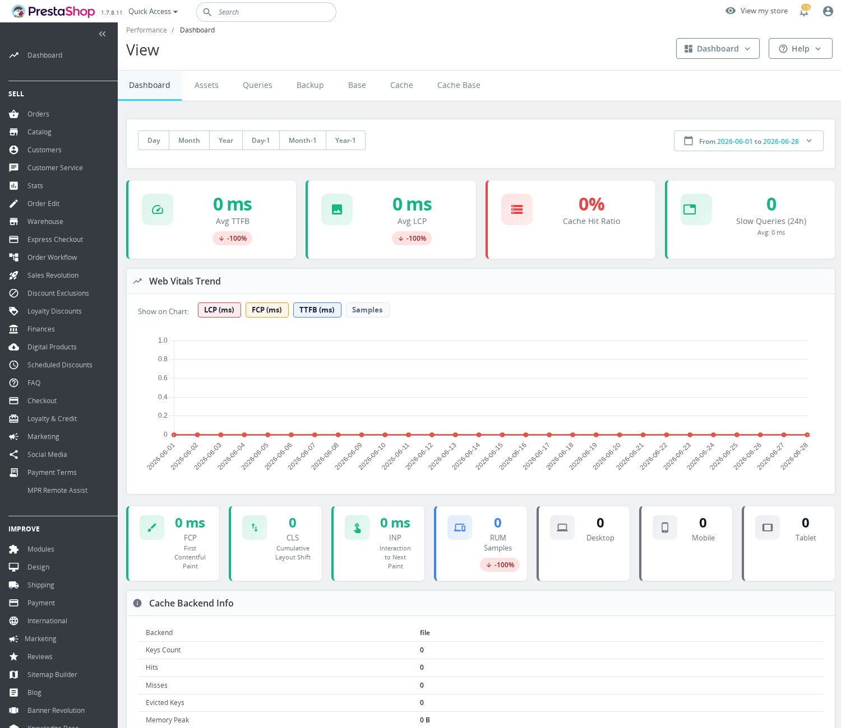The image size is (841, 728).
Task: Open the date range picker dropdown
Action: [748, 141]
